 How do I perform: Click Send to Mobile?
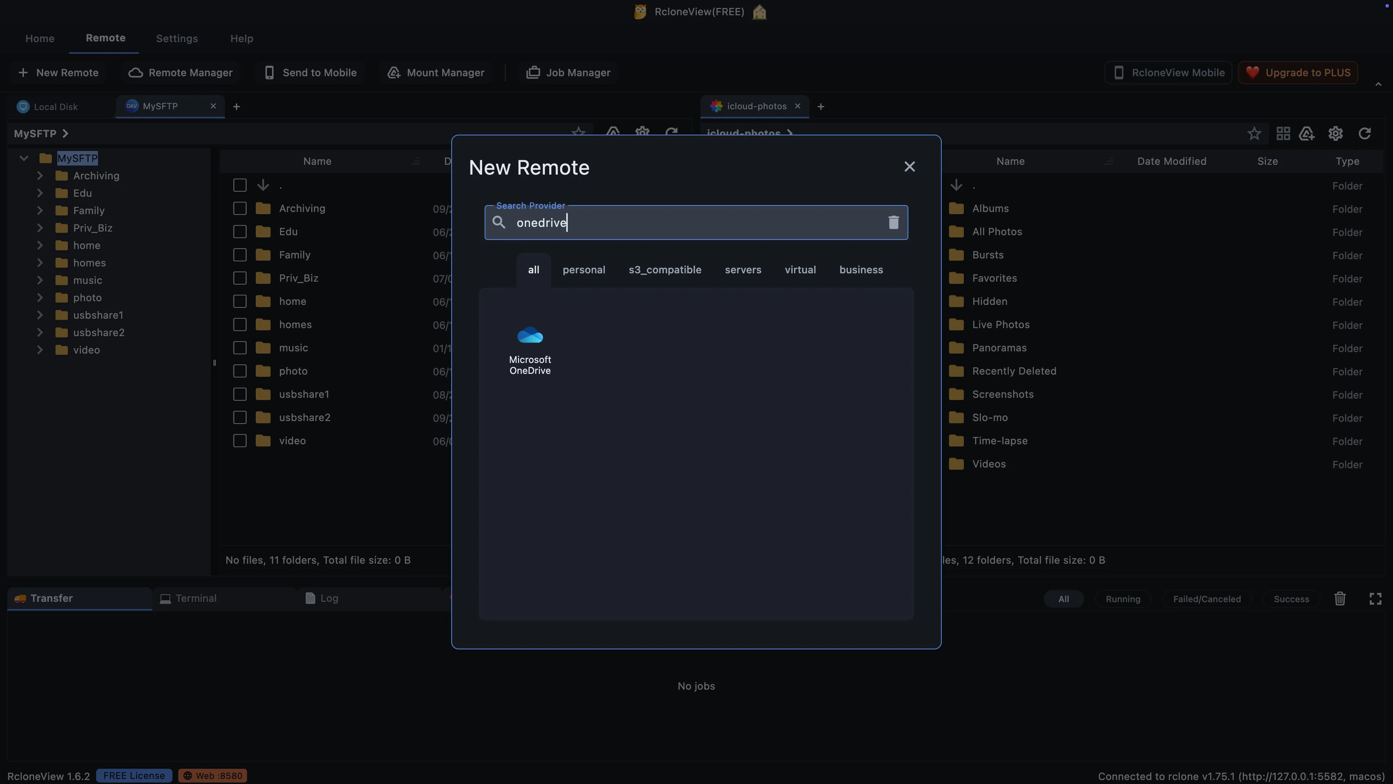click(x=311, y=73)
